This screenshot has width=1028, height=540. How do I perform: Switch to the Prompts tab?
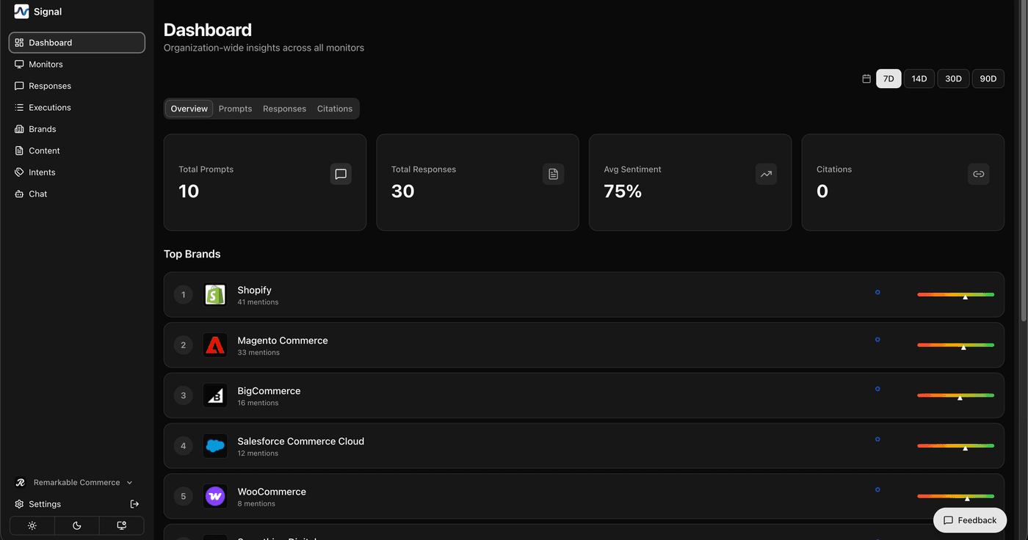(x=235, y=109)
